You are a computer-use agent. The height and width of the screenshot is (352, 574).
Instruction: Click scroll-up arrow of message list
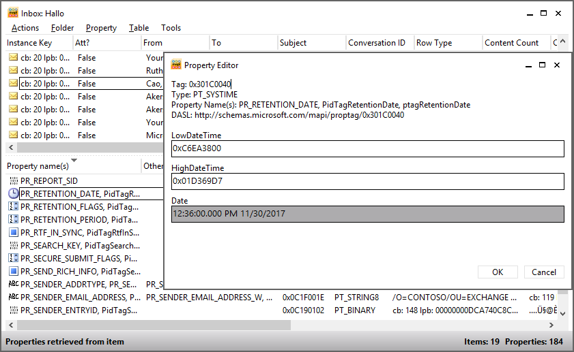[x=562, y=42]
